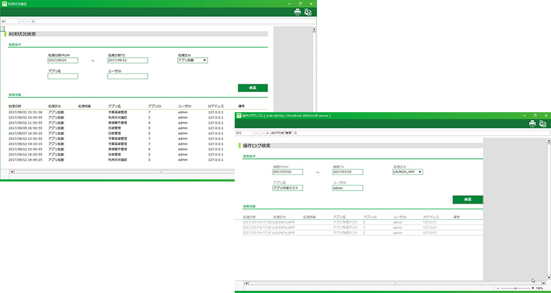Click the print icon in the 利用状況確認 window

point(298,12)
